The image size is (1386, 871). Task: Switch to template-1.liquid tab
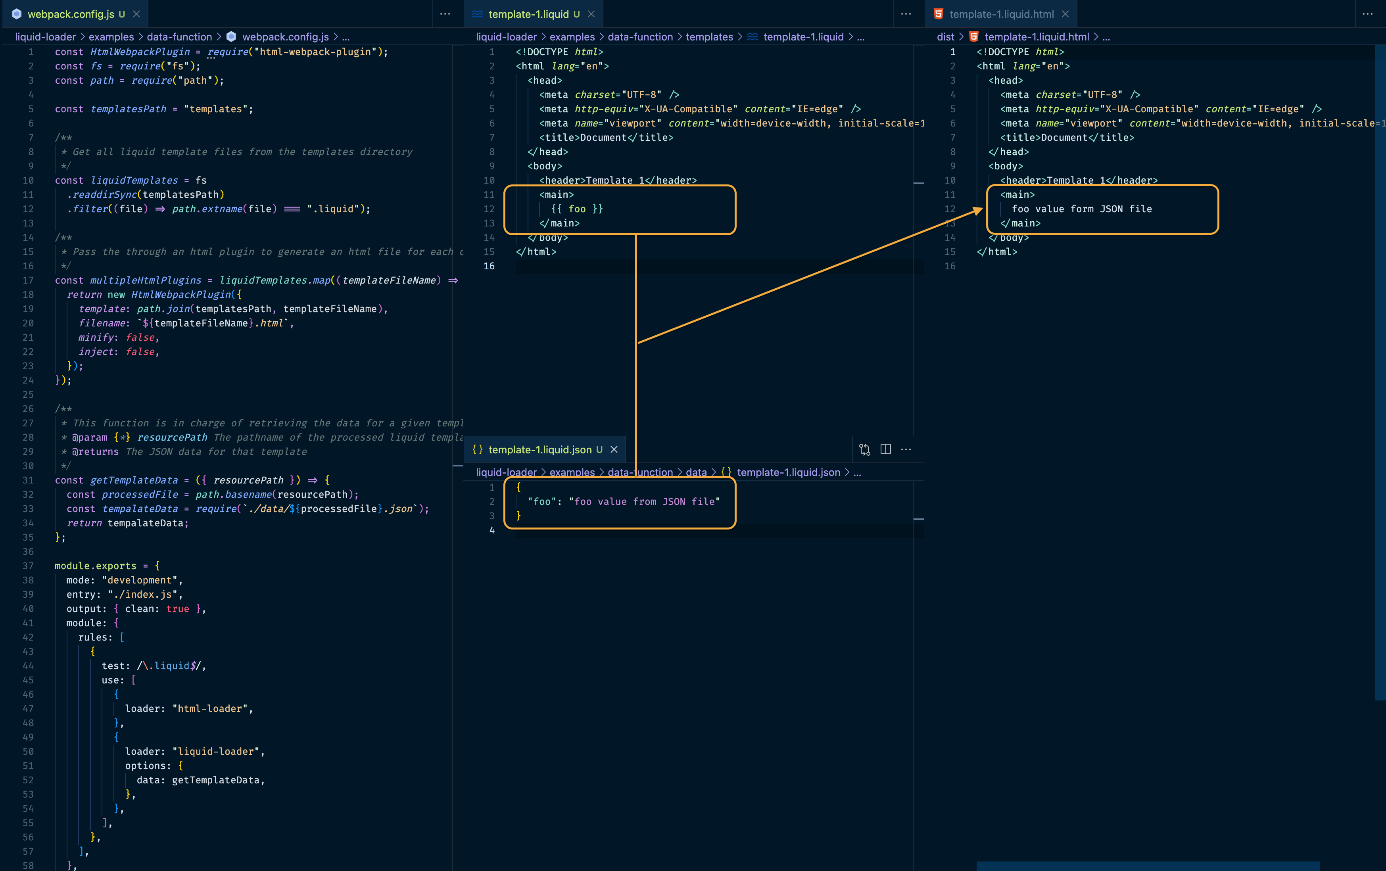528,14
